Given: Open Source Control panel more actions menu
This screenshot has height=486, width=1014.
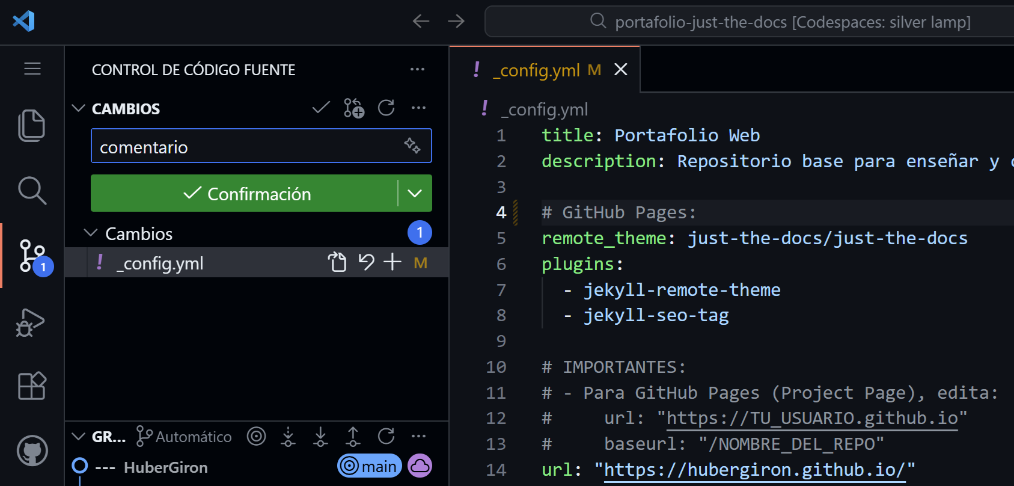Looking at the screenshot, I should [417, 69].
